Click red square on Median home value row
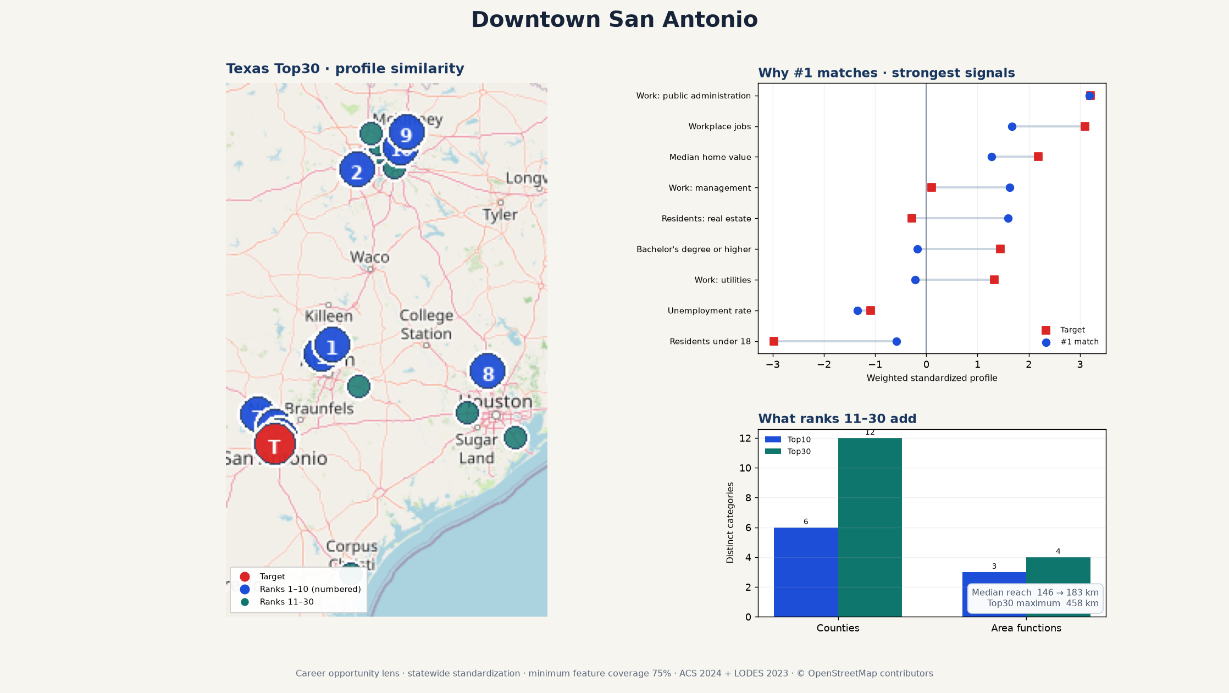1229x693 pixels. (1038, 157)
